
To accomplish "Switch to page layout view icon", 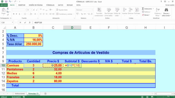I will [x=147, y=97].
